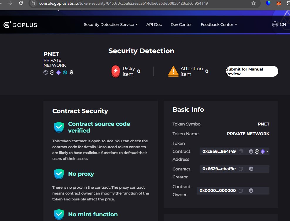Viewport: 290px width, 221px height.
Task: Expand more links arrow in contract address row
Action: (x=267, y=152)
